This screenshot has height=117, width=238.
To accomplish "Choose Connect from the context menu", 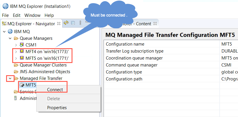I will pyautogui.click(x=55, y=90).
